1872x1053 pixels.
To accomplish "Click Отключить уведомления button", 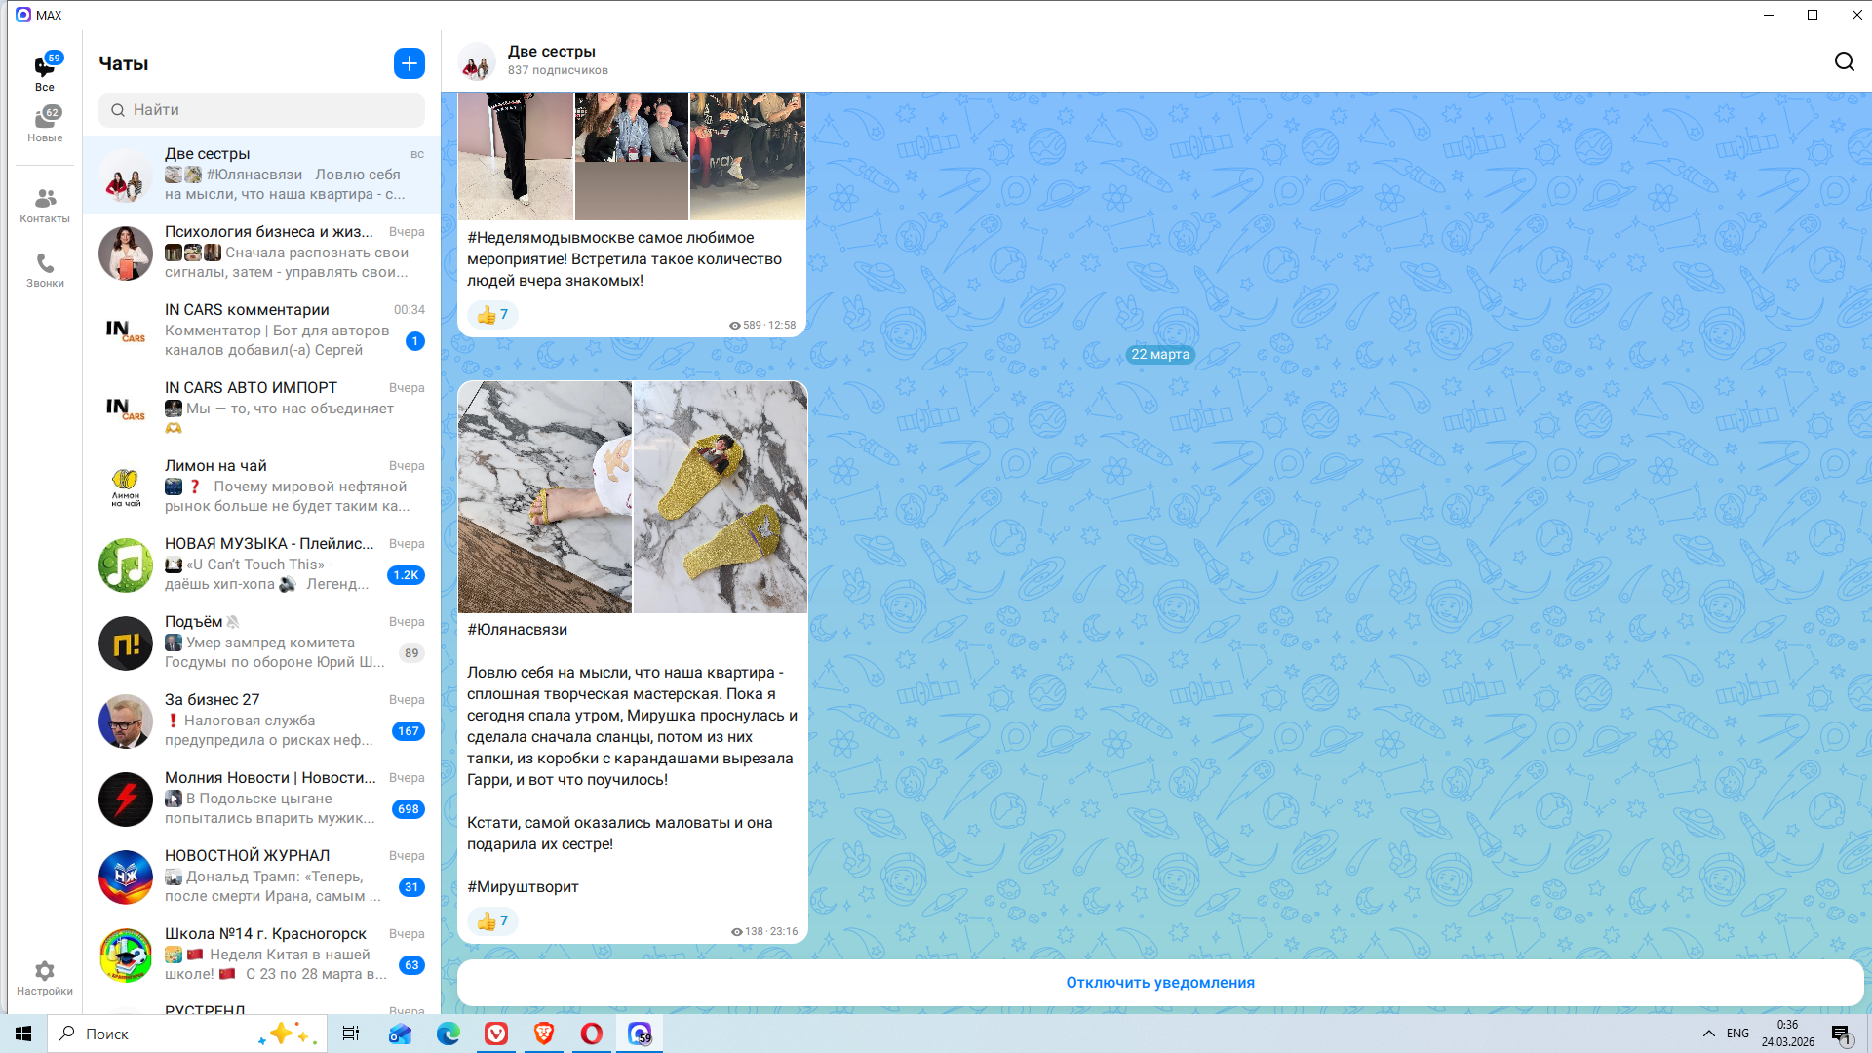I will tap(1159, 983).
